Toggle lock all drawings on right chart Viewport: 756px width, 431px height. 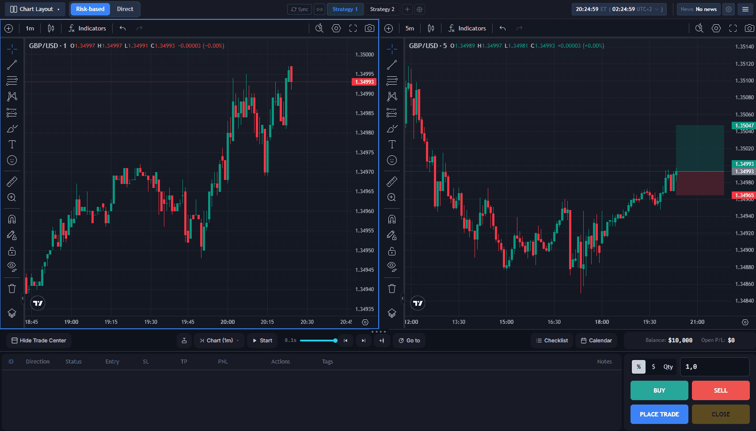(x=392, y=251)
